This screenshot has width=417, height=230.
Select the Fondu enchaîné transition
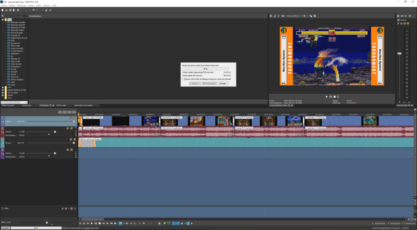(x=17, y=48)
